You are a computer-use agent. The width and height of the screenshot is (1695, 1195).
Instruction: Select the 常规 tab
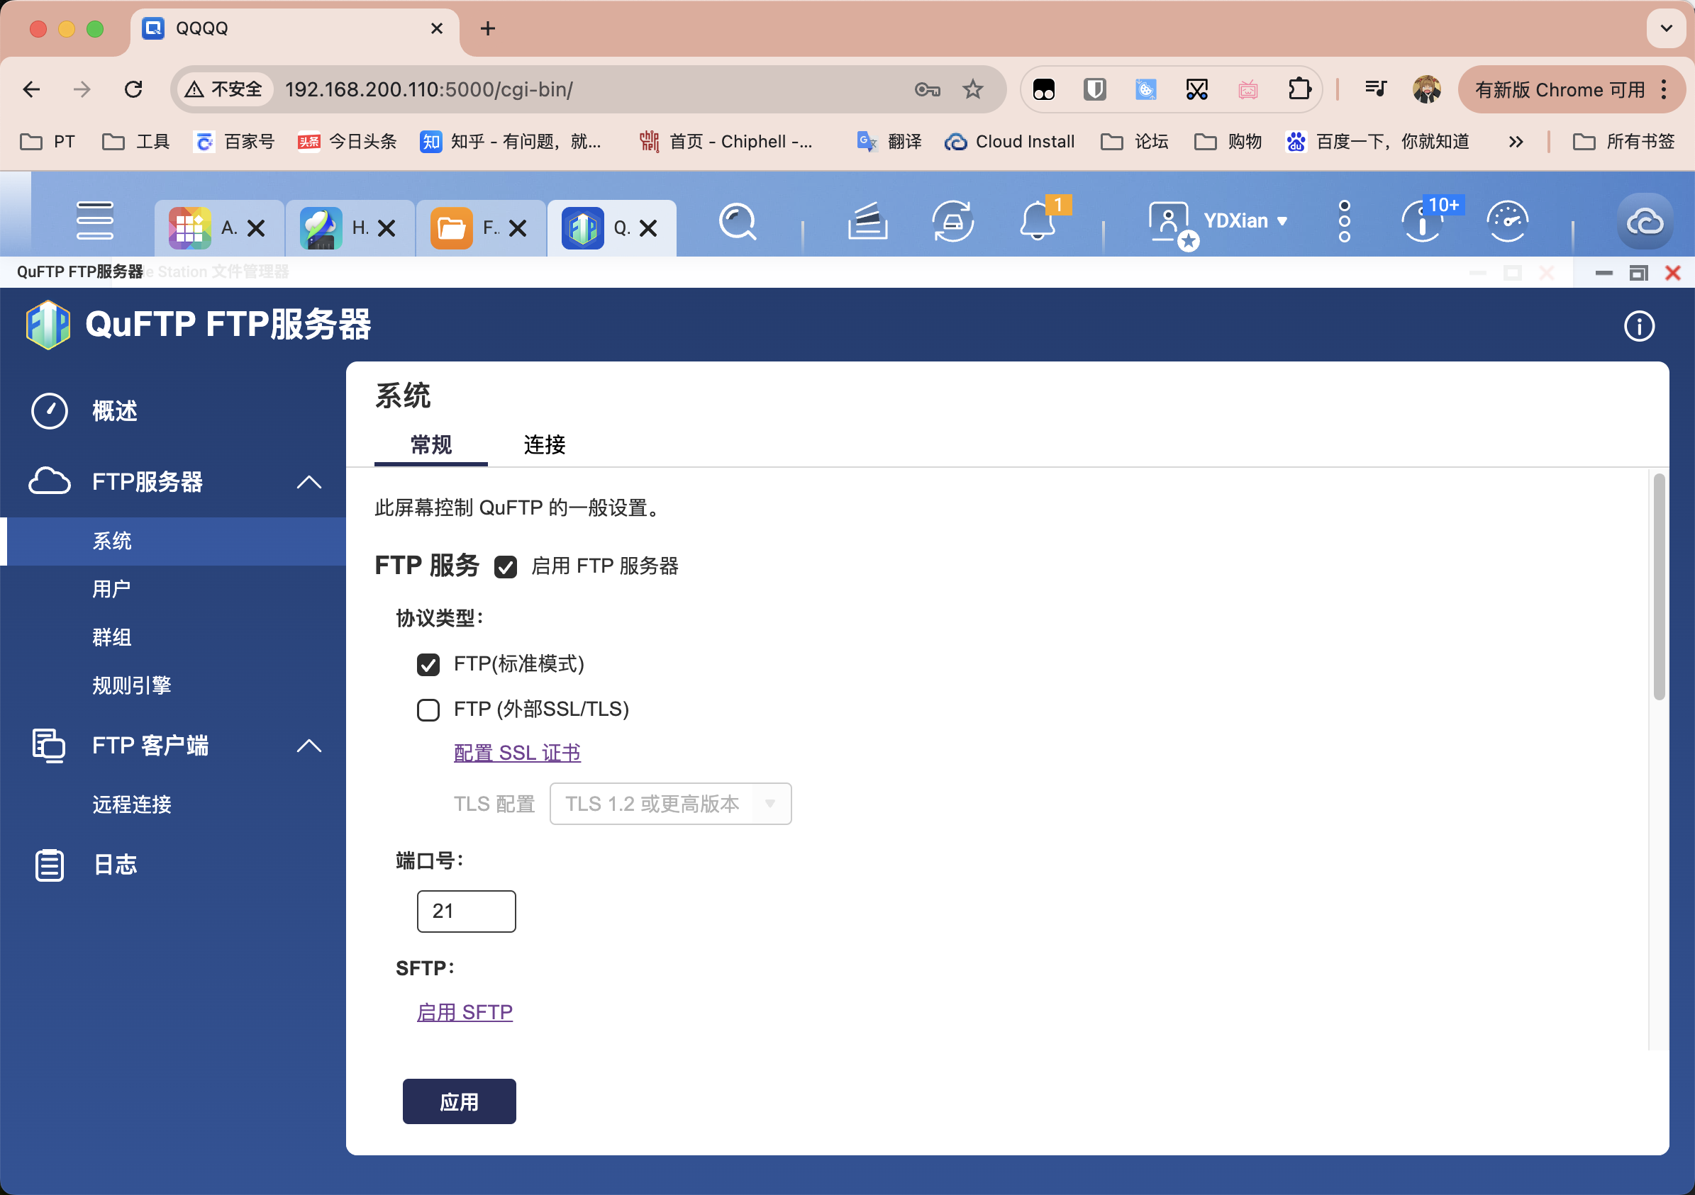[x=431, y=445]
